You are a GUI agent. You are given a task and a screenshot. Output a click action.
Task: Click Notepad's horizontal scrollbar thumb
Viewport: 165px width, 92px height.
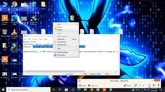55,72
